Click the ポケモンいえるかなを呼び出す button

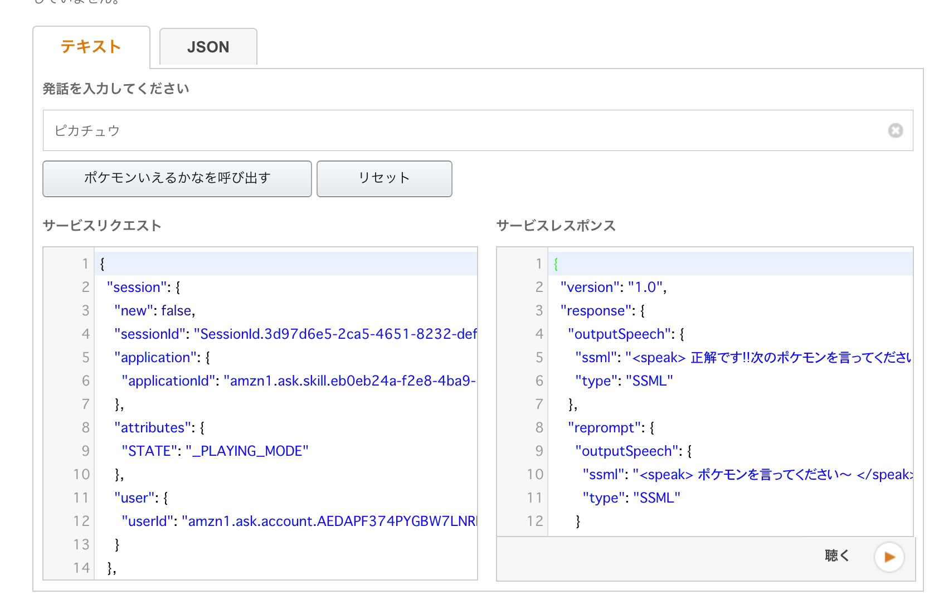pos(177,178)
